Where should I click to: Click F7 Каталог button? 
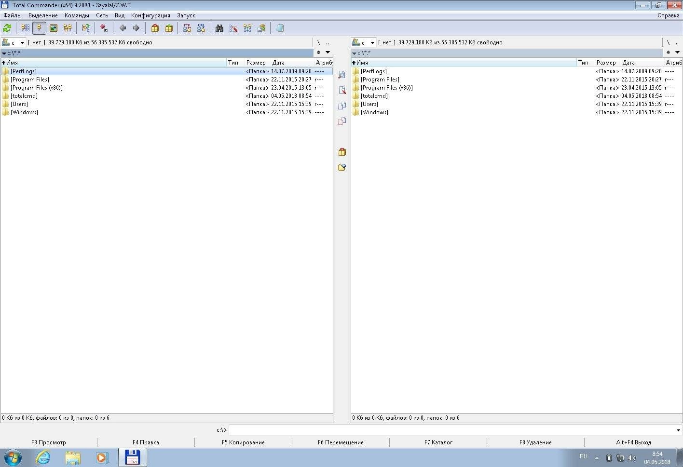tap(438, 442)
